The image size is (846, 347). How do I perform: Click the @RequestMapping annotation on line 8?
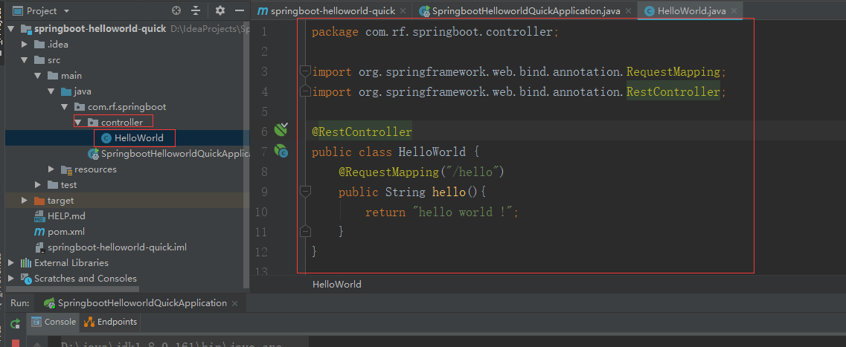[x=388, y=172]
